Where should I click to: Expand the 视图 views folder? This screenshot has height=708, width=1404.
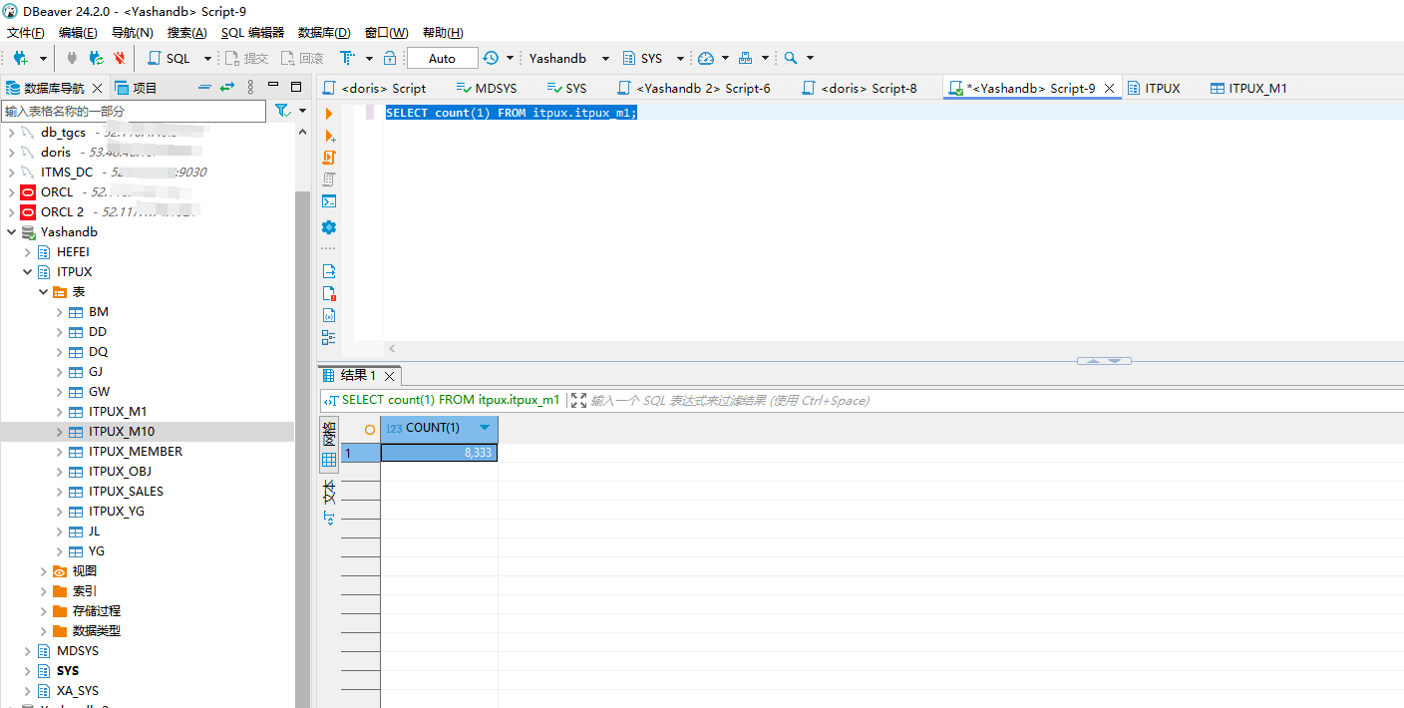click(43, 571)
